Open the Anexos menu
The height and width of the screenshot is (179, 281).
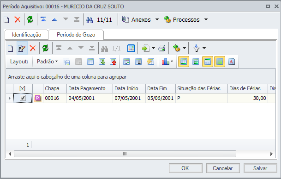(x=140, y=19)
